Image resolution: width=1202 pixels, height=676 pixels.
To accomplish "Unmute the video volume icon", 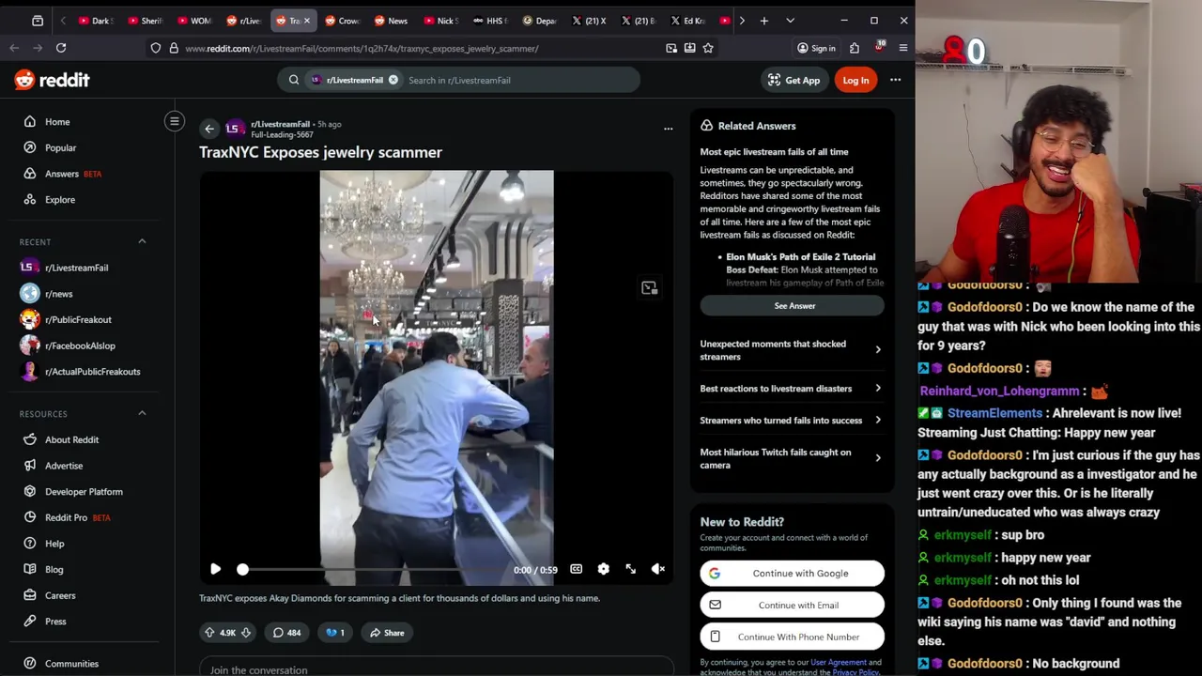I will pos(658,569).
